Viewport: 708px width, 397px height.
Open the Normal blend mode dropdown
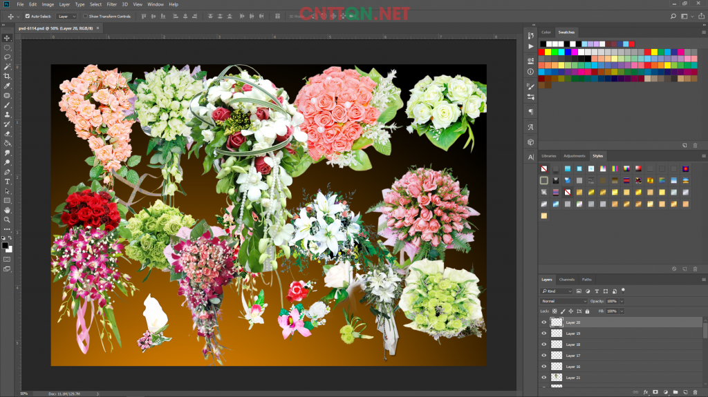563,301
